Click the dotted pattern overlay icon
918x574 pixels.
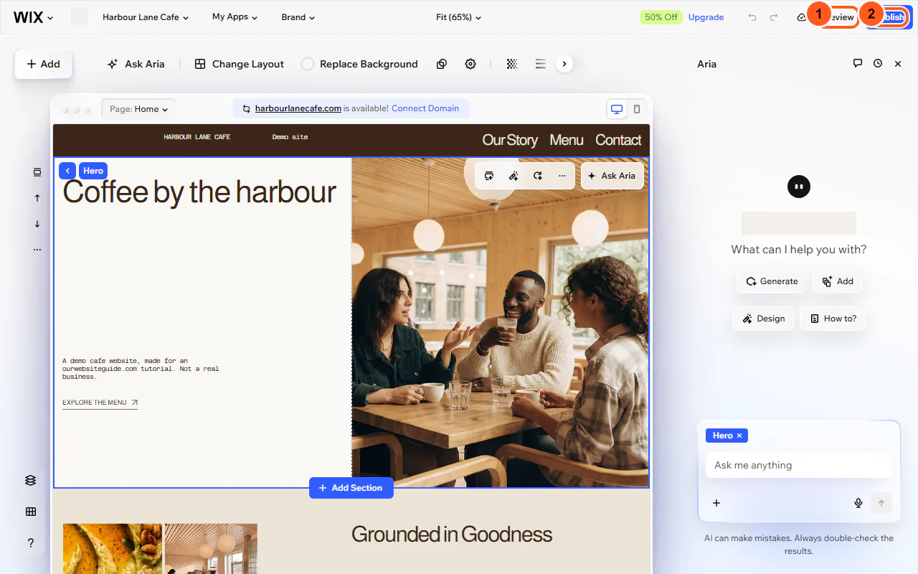[512, 64]
